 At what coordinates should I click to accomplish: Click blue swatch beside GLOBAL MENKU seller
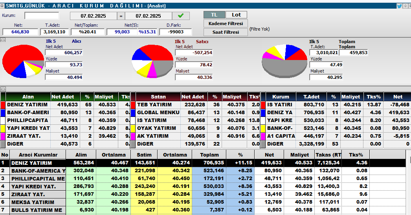tap(133, 113)
